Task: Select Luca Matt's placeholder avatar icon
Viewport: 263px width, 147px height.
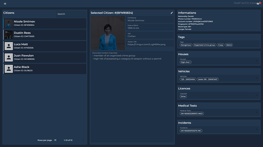Action: point(9,46)
